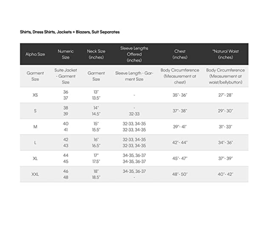Click the Alpha Size column header
Screen dimensions: 278x232
click(35, 54)
